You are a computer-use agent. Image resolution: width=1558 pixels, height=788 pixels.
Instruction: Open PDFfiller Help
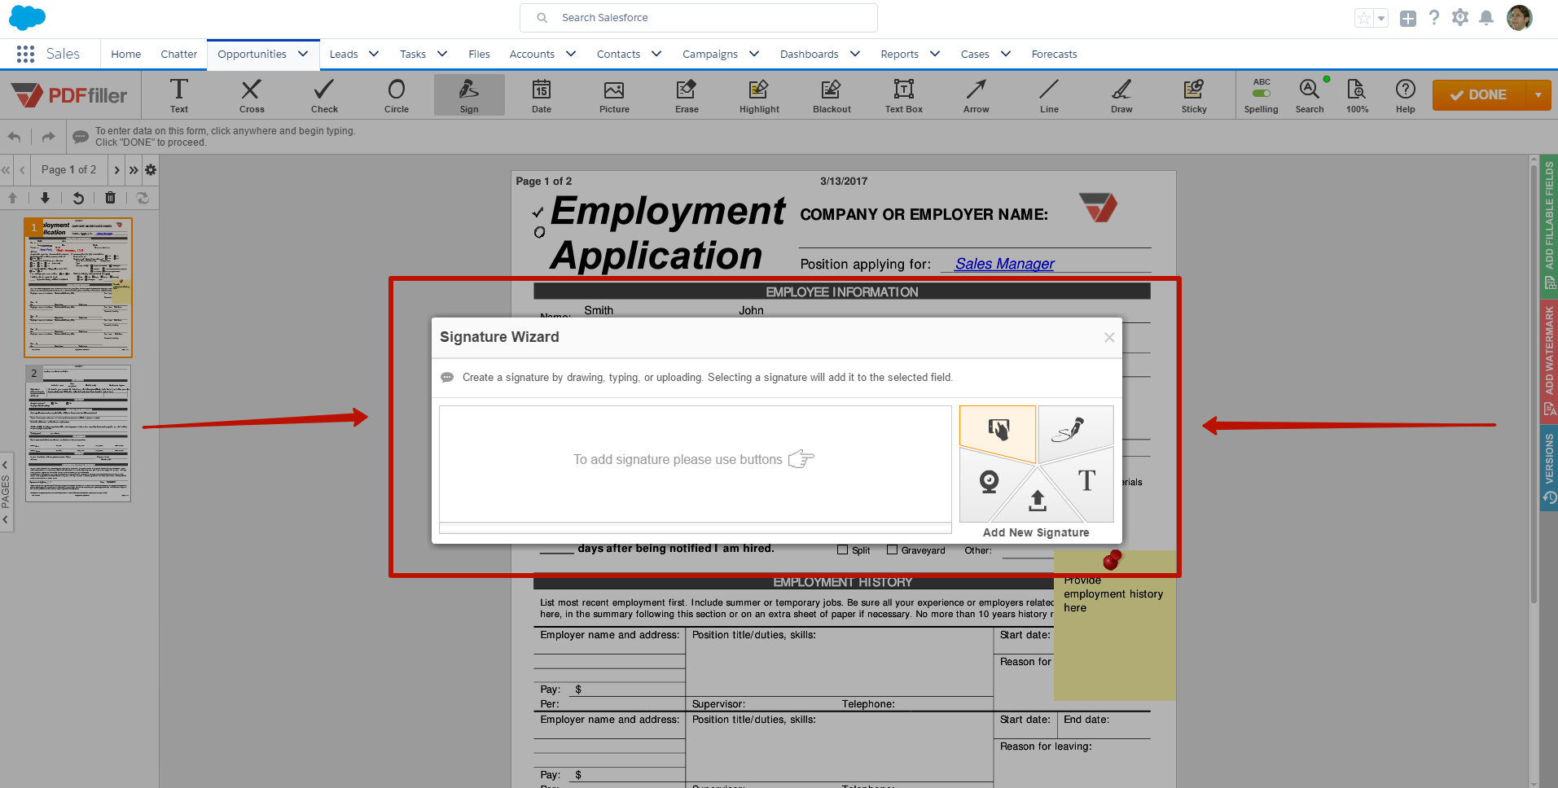(1405, 94)
